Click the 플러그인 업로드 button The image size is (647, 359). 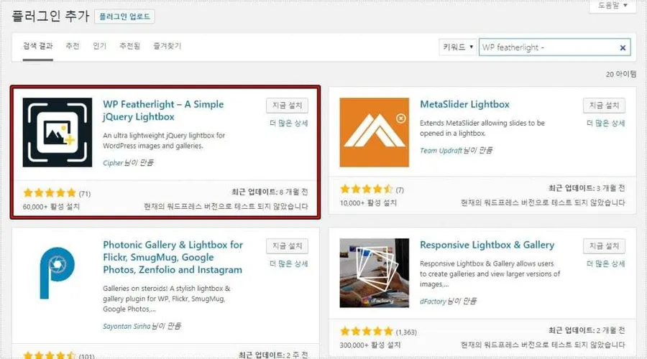(124, 17)
